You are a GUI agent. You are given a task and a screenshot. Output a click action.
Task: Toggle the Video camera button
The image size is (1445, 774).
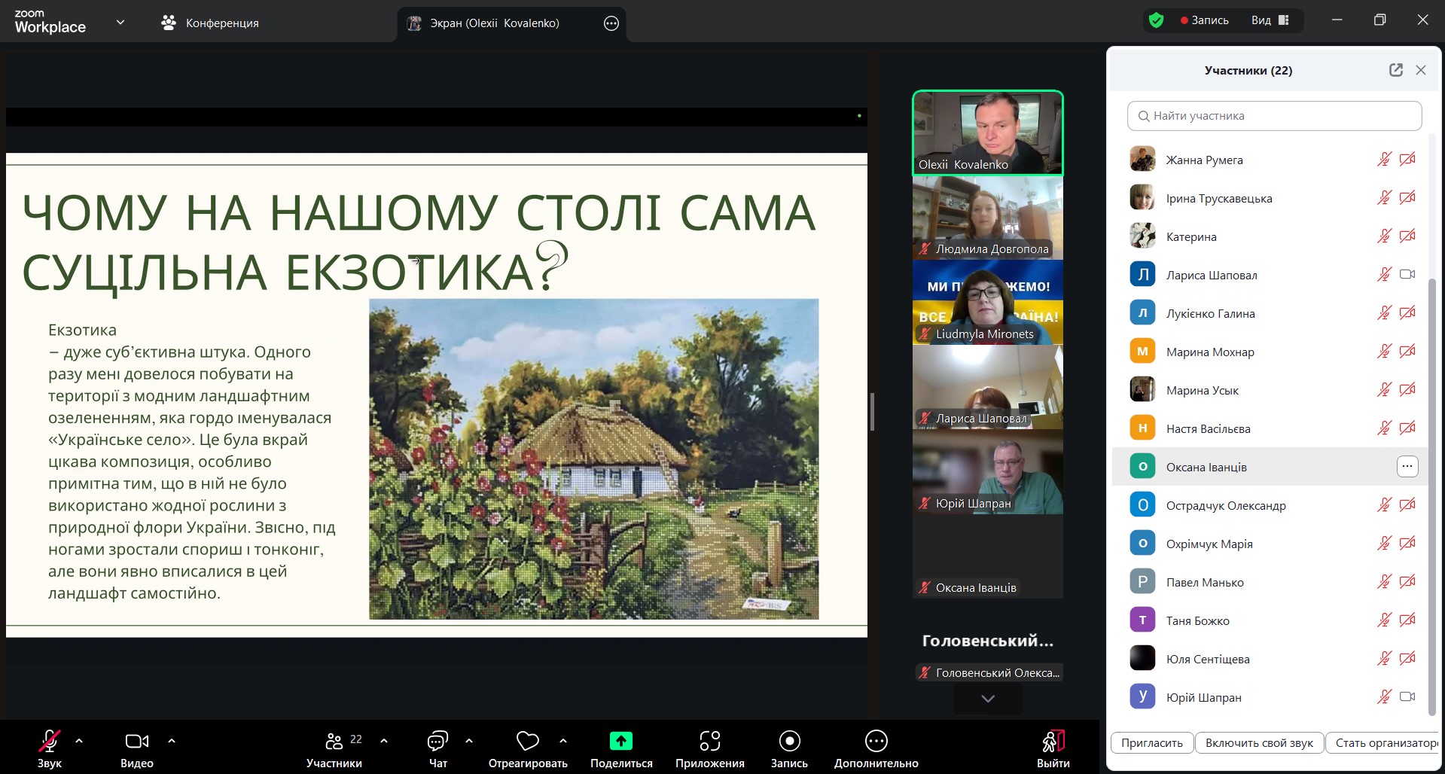tap(136, 742)
